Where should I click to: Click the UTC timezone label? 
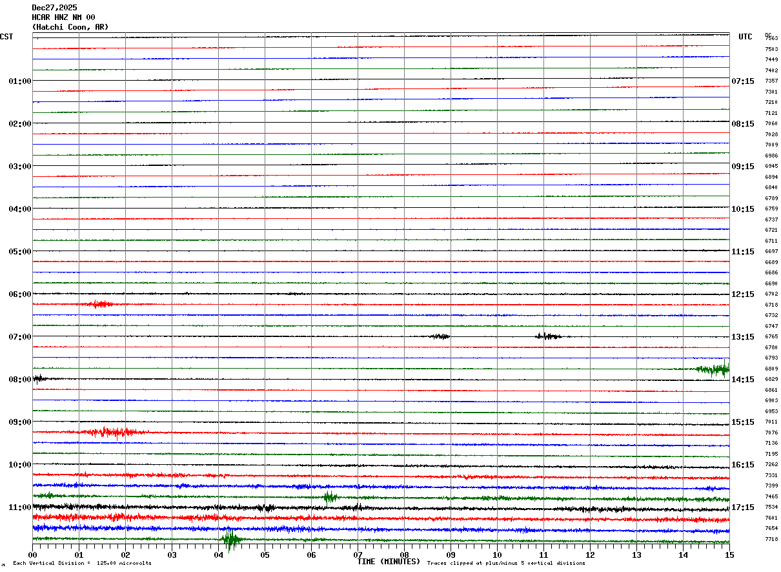(x=745, y=37)
